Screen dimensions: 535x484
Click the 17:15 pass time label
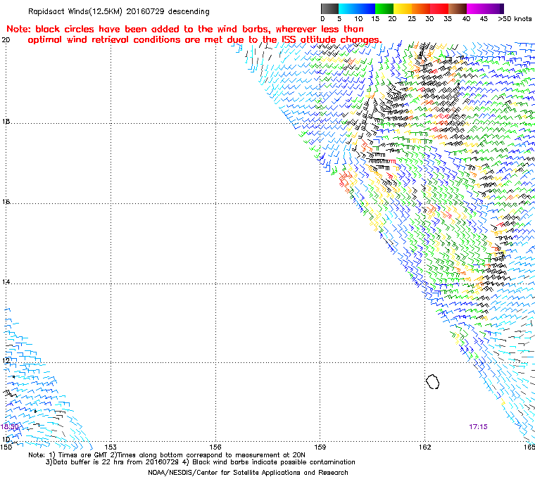coord(478,426)
